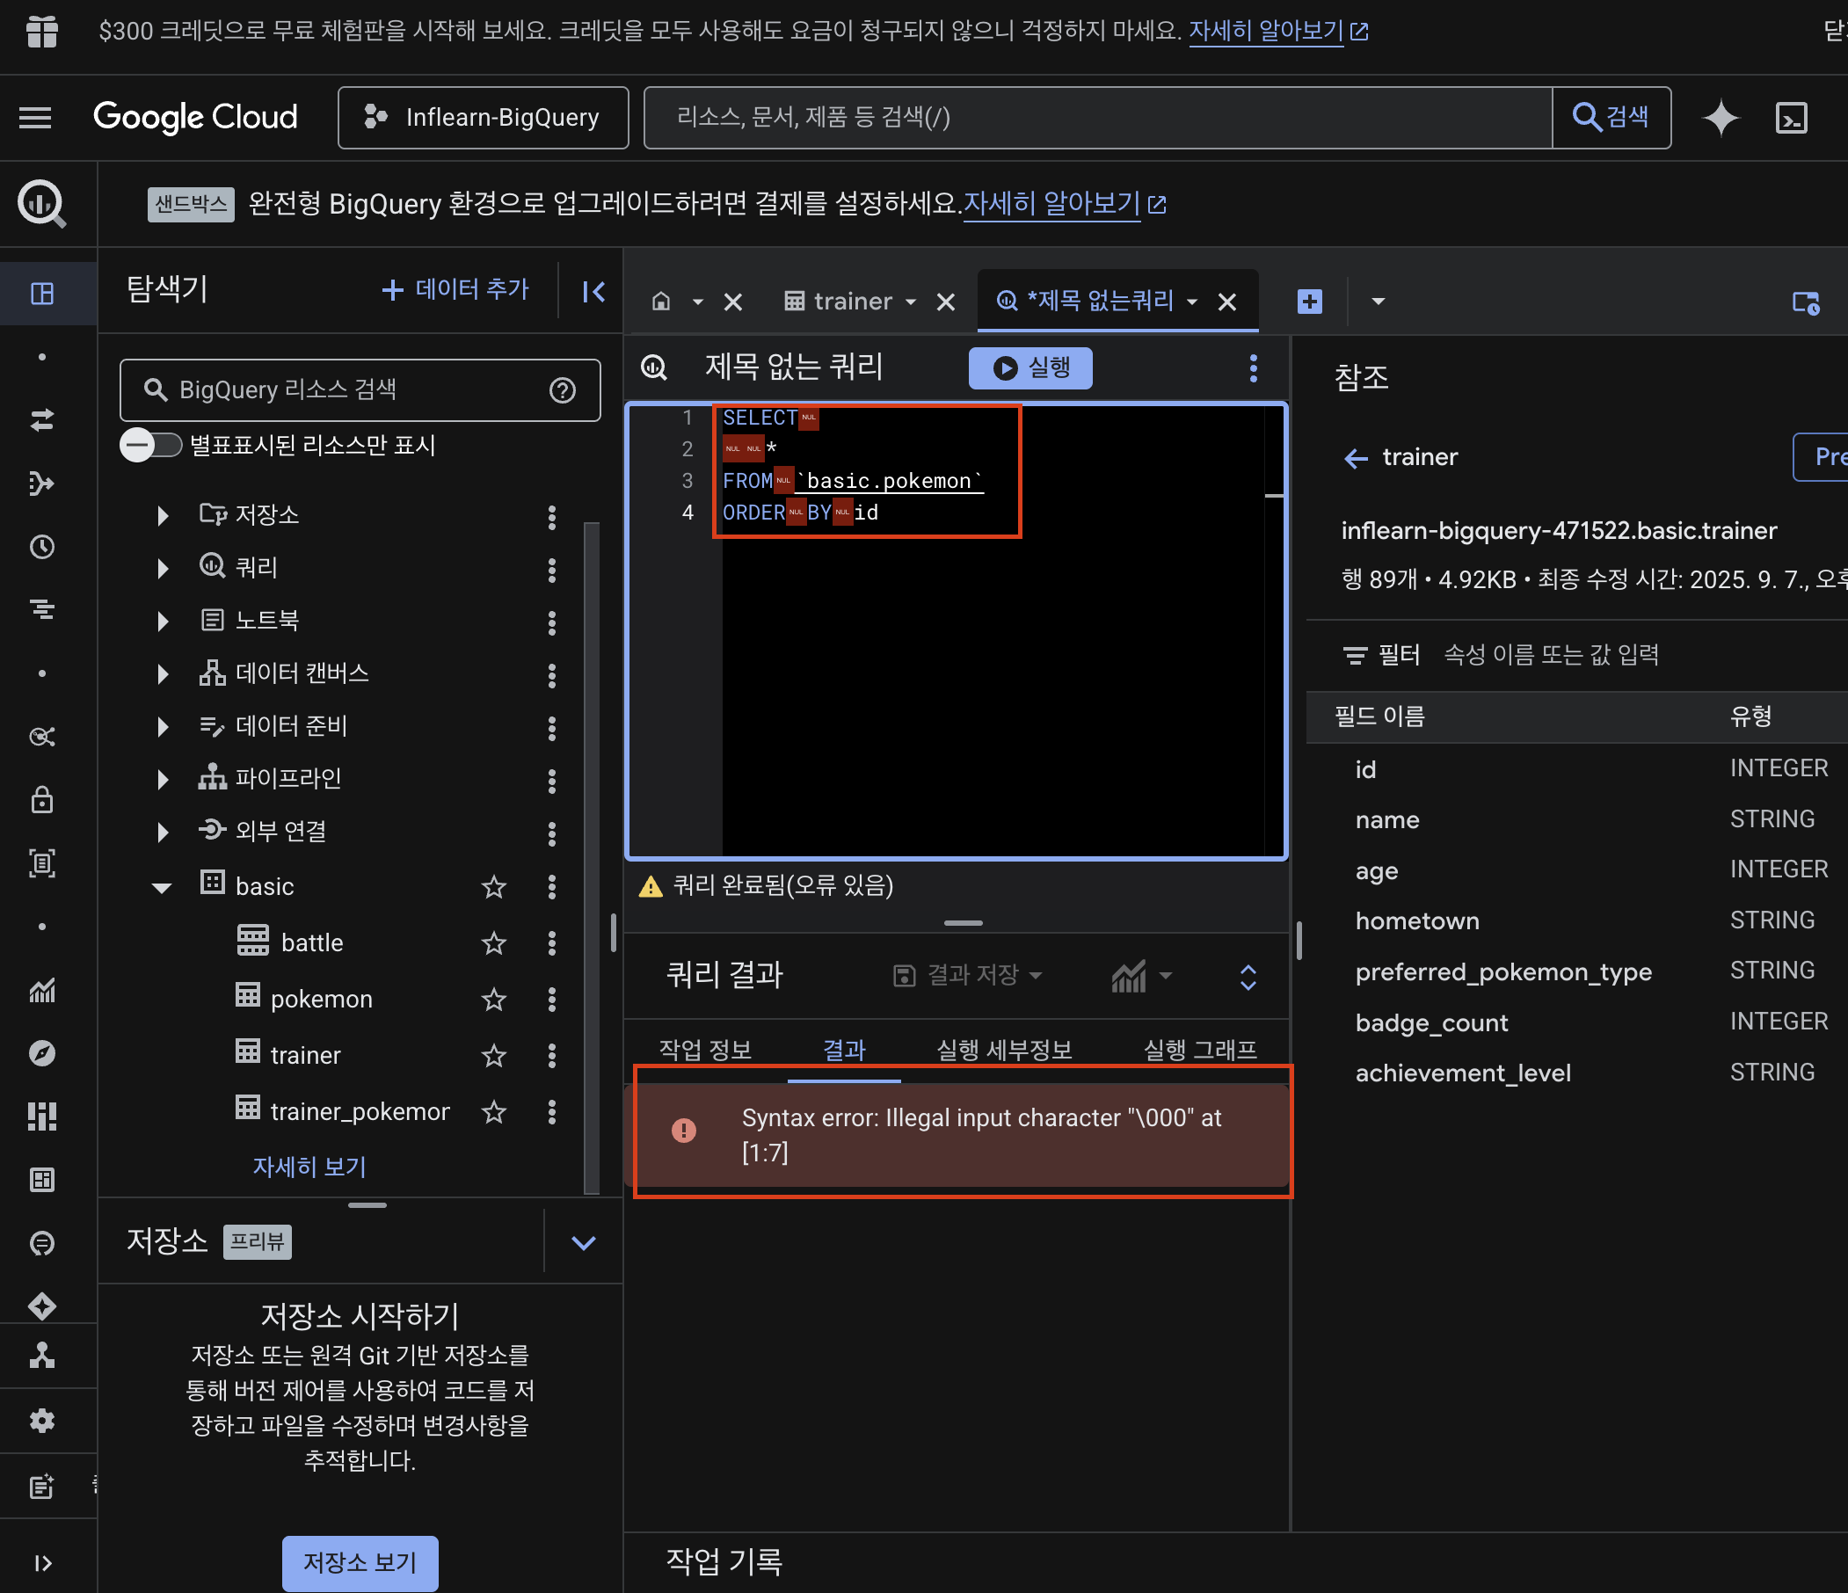Open more options for 쿼리 item
This screenshot has height=1593, width=1848.
pos(552,569)
